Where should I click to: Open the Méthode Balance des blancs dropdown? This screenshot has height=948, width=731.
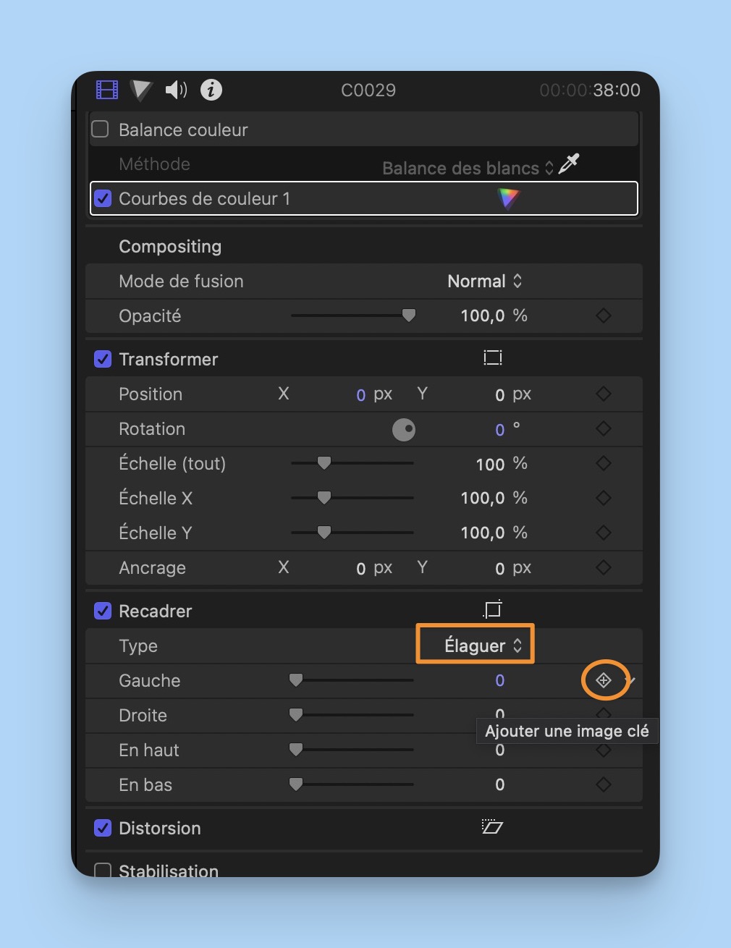pyautogui.click(x=468, y=168)
